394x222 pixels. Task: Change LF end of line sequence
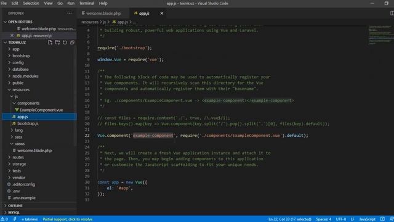click(x=353, y=220)
